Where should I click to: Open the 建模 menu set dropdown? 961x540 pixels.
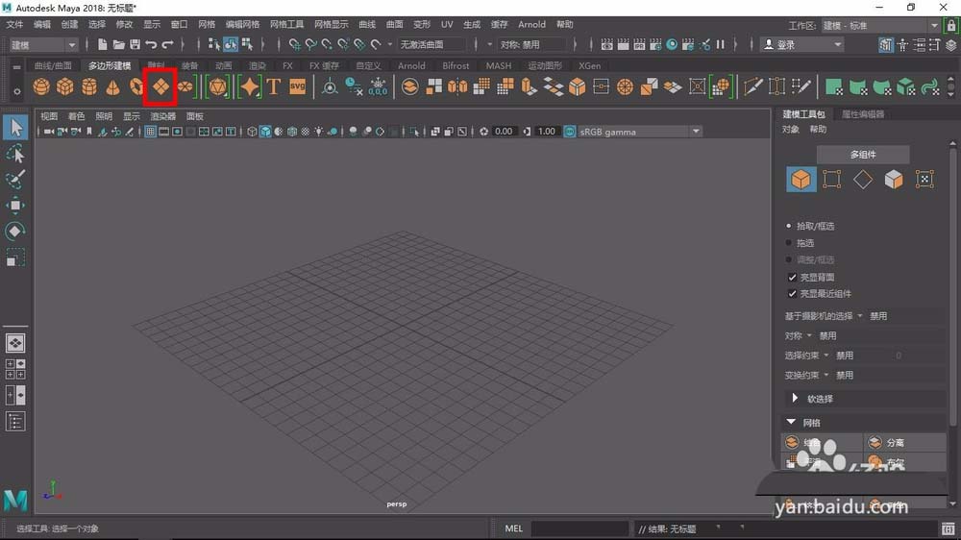click(43, 44)
